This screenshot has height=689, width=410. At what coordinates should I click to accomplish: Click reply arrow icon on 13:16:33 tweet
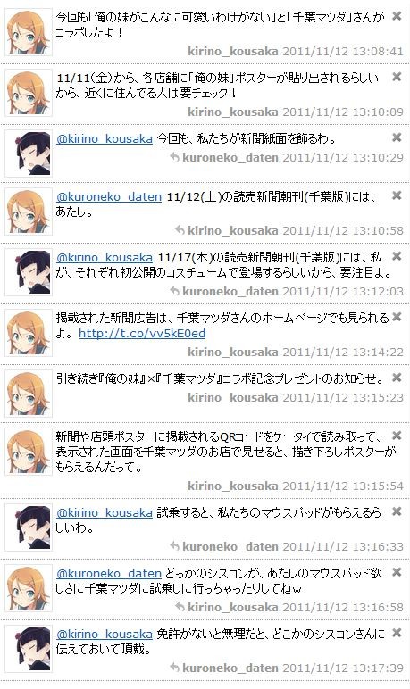pyautogui.click(x=174, y=545)
